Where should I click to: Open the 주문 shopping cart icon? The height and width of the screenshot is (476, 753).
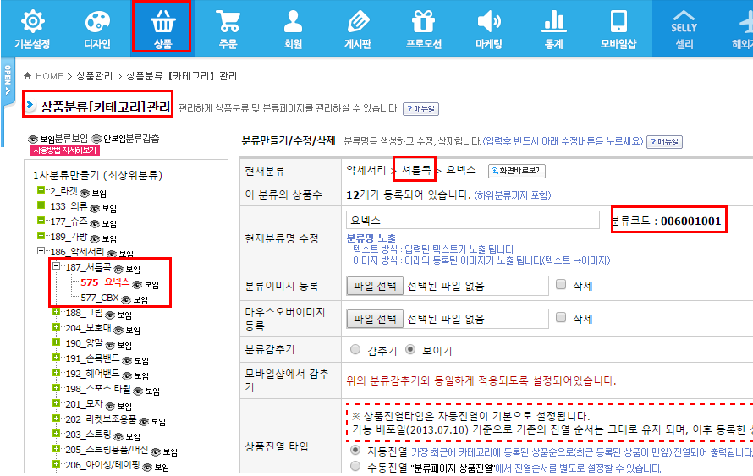click(x=227, y=22)
